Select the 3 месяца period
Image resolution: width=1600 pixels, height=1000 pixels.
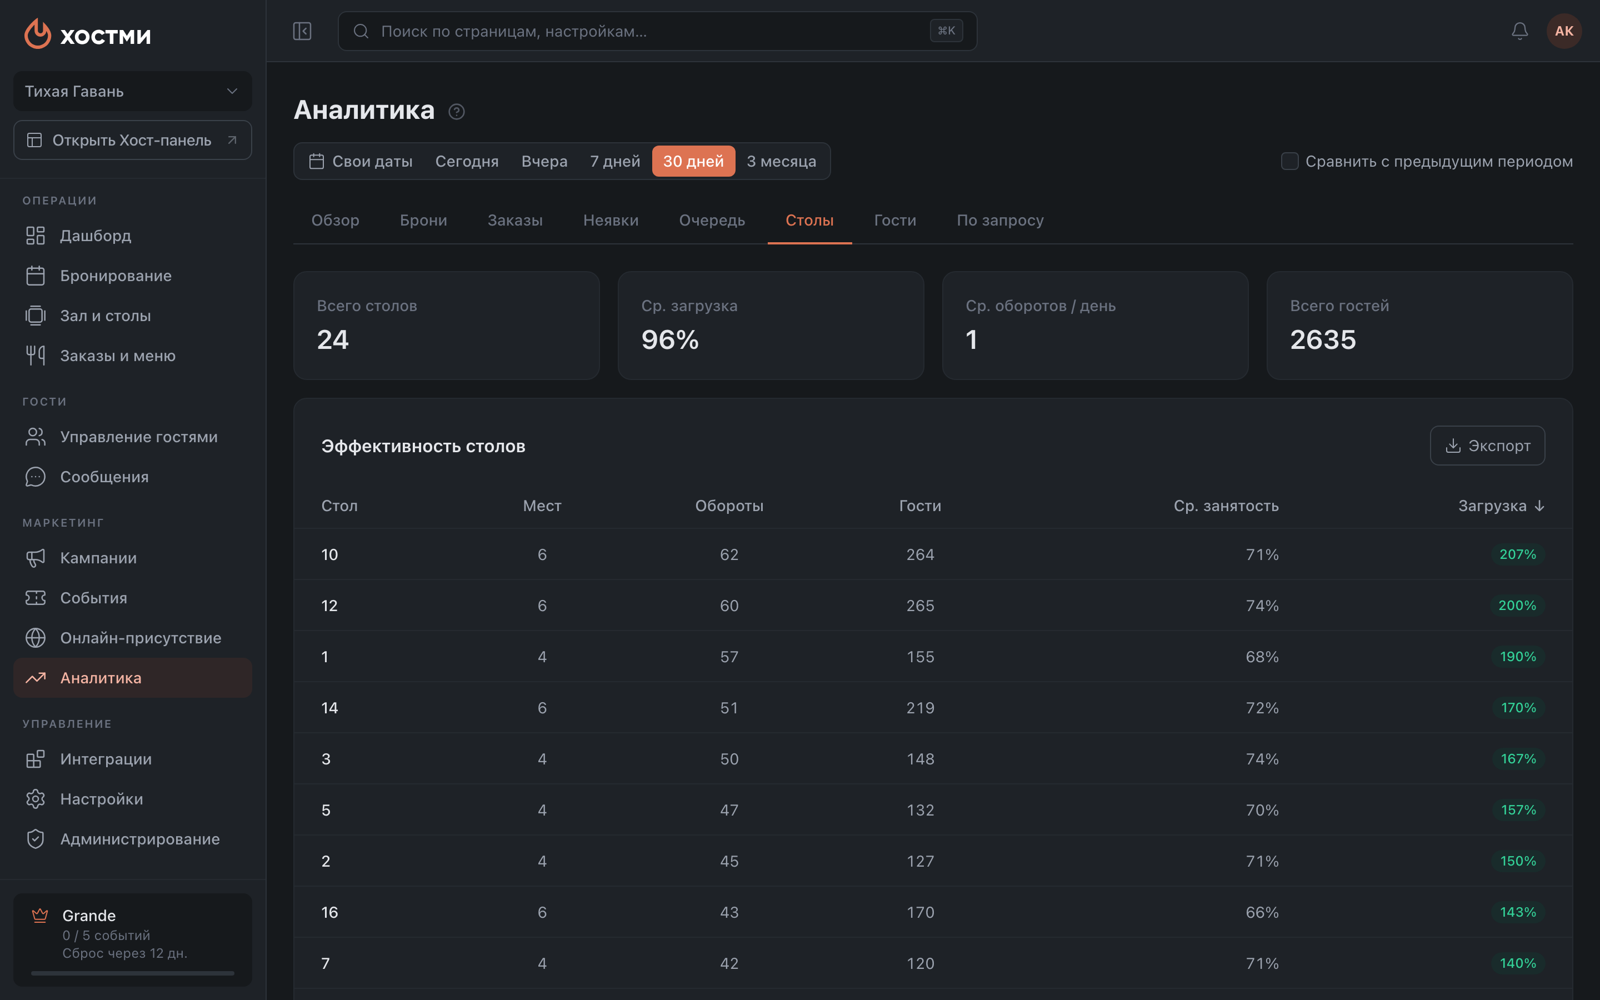[781, 161]
